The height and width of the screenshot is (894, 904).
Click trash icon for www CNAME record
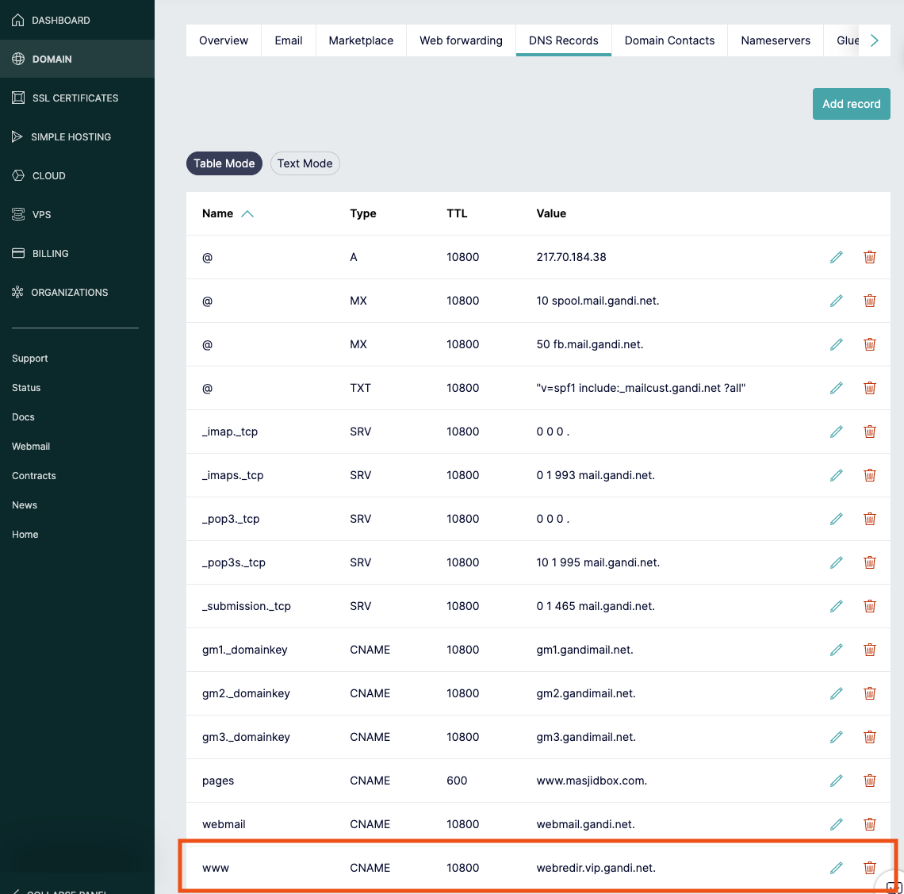click(x=869, y=868)
